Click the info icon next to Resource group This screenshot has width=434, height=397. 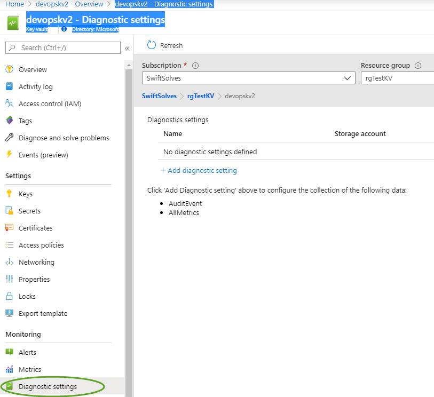point(418,66)
